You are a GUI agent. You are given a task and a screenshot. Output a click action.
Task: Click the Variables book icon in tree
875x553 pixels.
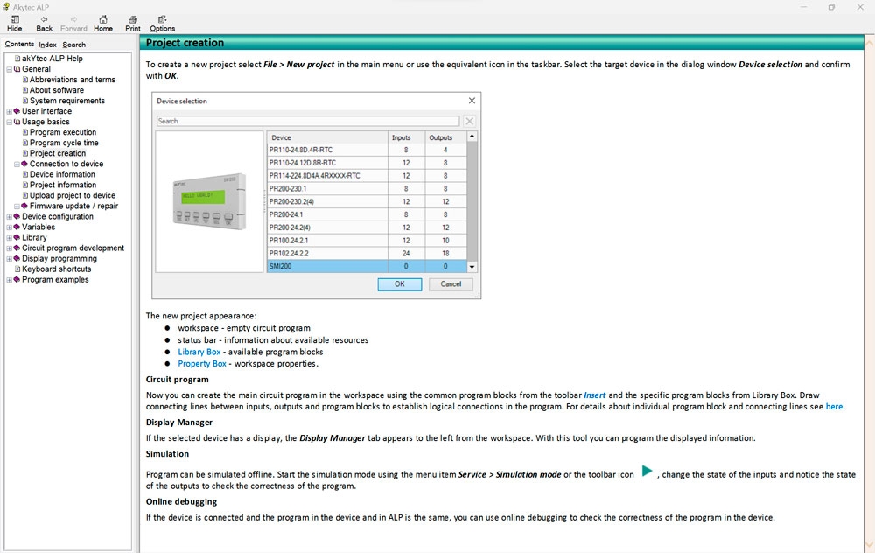coord(17,227)
